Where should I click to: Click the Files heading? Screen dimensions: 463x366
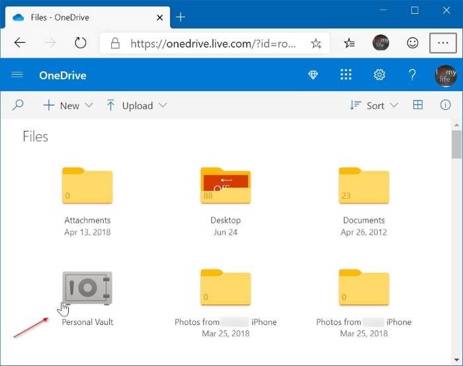click(35, 137)
